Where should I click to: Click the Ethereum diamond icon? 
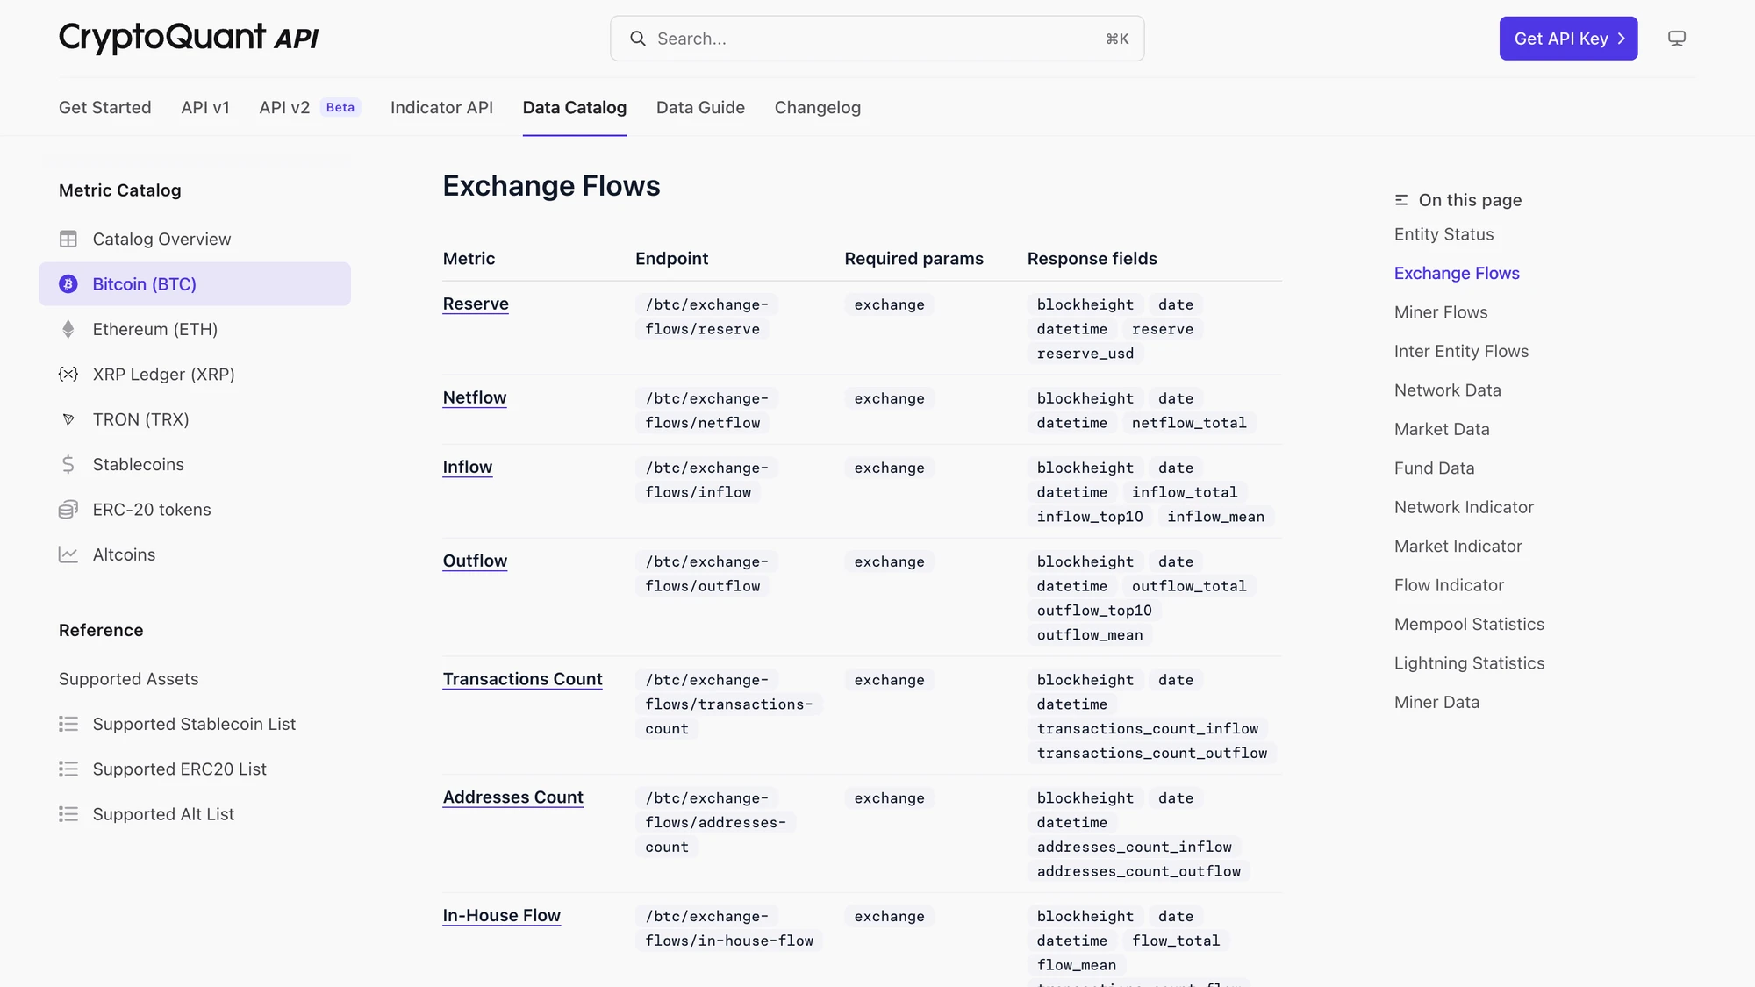point(68,329)
